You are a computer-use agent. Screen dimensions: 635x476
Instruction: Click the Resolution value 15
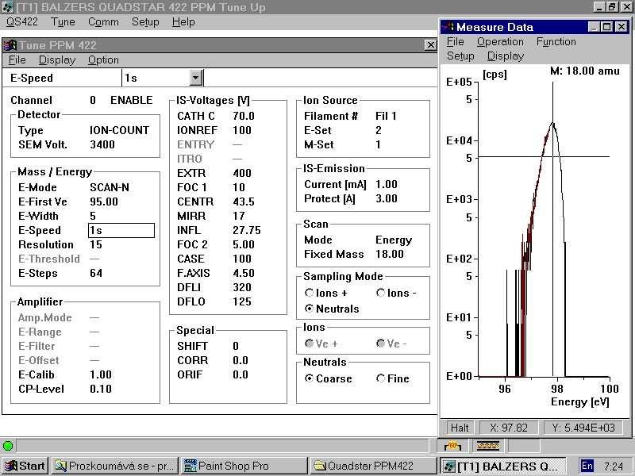(x=96, y=244)
